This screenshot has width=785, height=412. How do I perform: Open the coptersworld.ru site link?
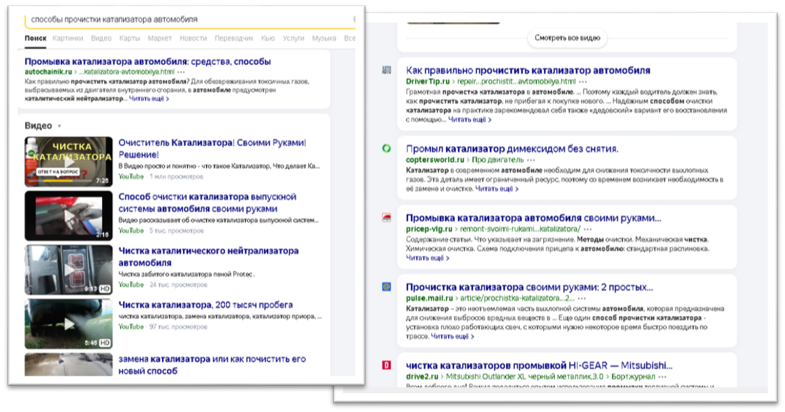point(435,159)
